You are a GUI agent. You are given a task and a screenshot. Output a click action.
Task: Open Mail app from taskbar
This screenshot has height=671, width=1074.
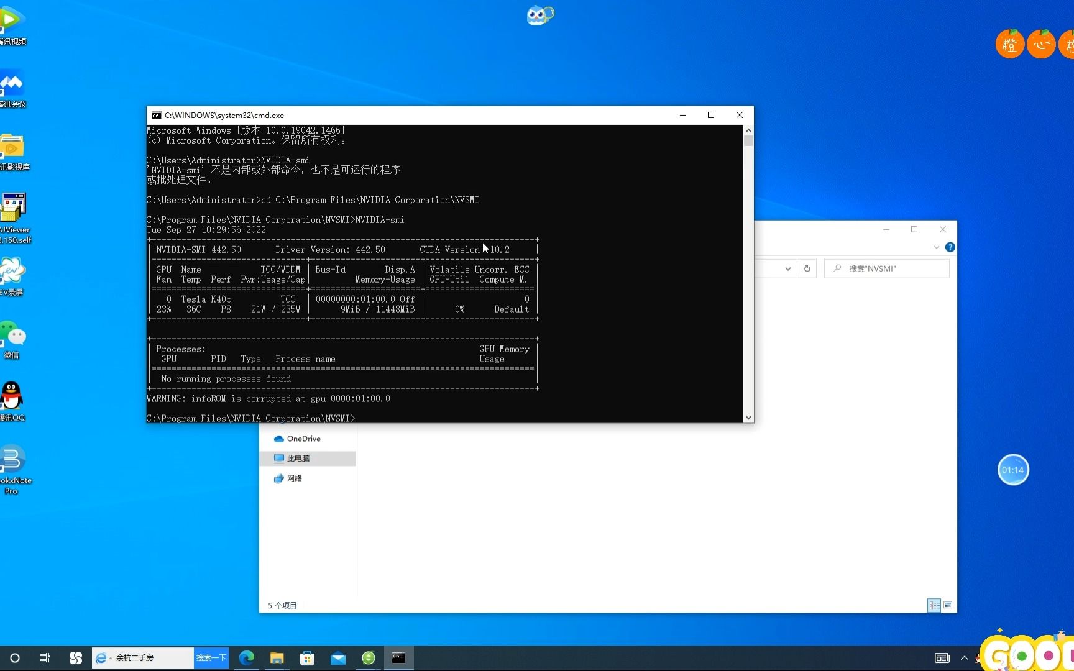tap(338, 658)
